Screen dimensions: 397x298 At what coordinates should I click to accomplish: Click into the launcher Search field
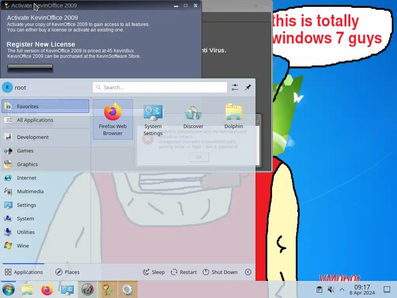160,87
